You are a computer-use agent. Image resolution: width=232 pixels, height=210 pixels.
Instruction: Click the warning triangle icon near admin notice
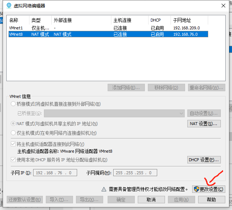(104, 189)
